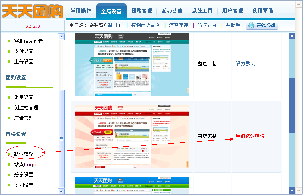Select the 全局设置 tab

[111, 11]
